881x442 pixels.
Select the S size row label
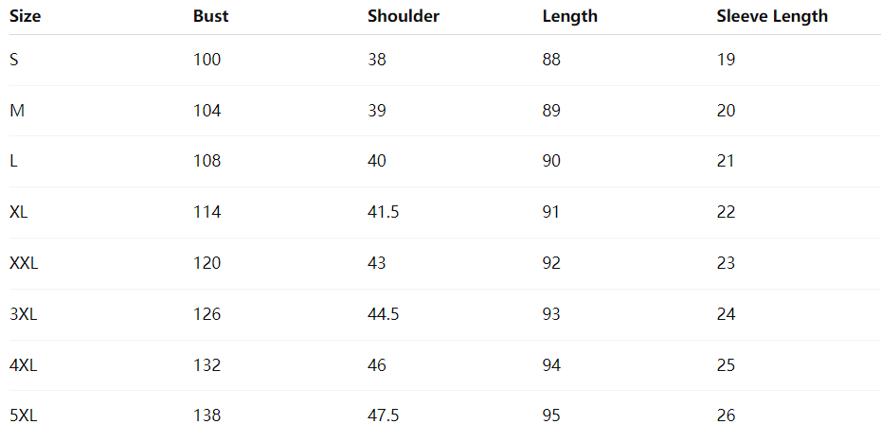coord(14,60)
